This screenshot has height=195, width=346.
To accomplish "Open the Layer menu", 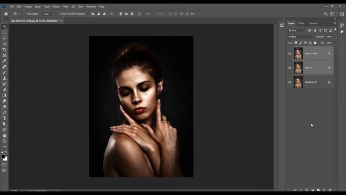I will (x=38, y=6).
